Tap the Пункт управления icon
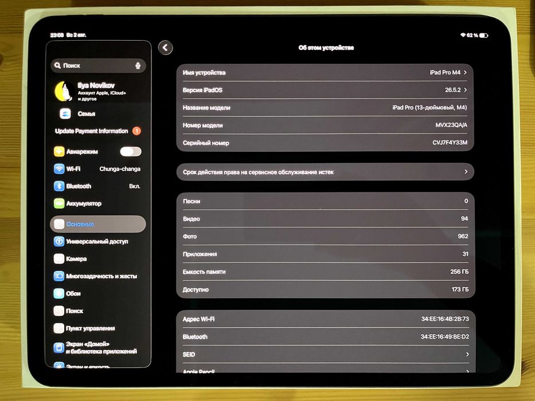This screenshot has height=401, width=535. 59,328
